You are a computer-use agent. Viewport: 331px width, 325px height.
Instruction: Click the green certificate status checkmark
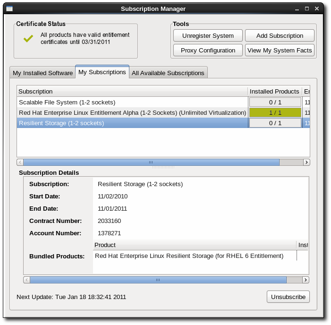28,38
